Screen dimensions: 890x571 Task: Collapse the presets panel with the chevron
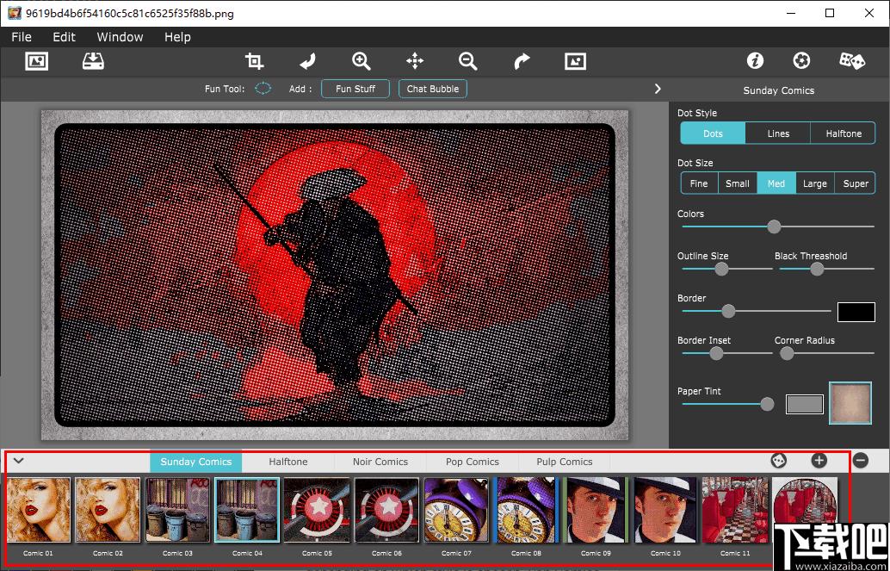pos(18,461)
